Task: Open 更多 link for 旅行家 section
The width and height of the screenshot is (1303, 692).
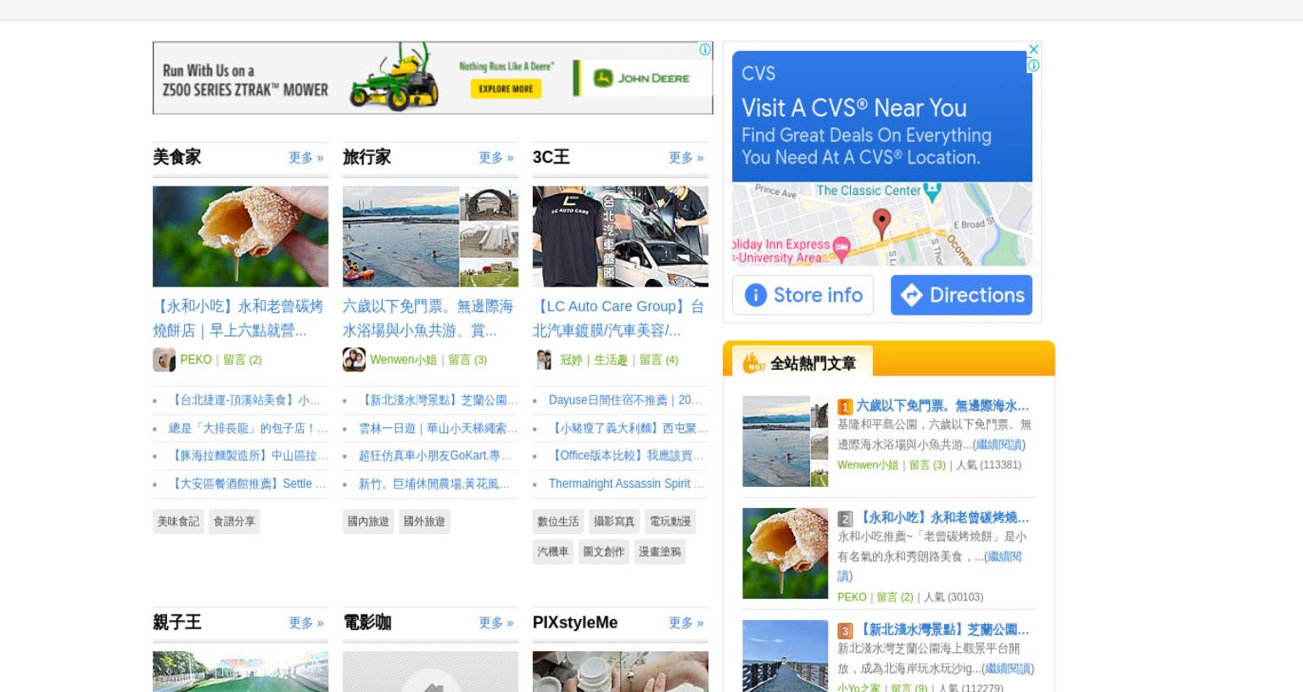Action: coord(496,158)
